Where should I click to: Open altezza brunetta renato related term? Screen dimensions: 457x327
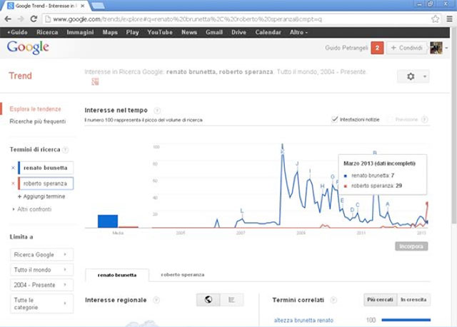tap(303, 321)
